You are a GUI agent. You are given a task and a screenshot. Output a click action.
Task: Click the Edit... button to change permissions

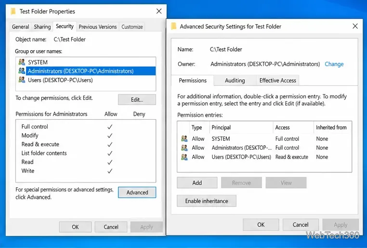[137, 99]
